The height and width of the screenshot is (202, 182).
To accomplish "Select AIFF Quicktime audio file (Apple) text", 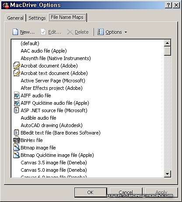I will (55, 103).
